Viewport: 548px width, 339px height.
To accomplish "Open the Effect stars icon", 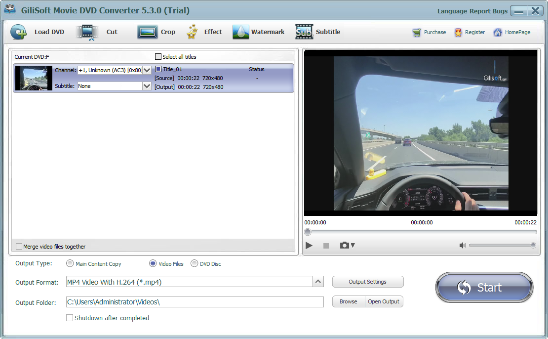I will click(192, 32).
